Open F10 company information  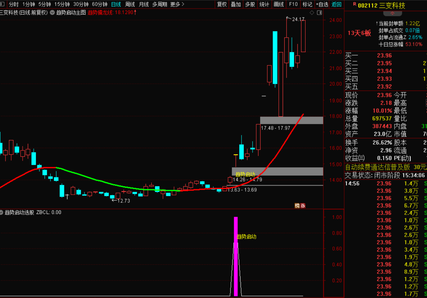(293, 4)
